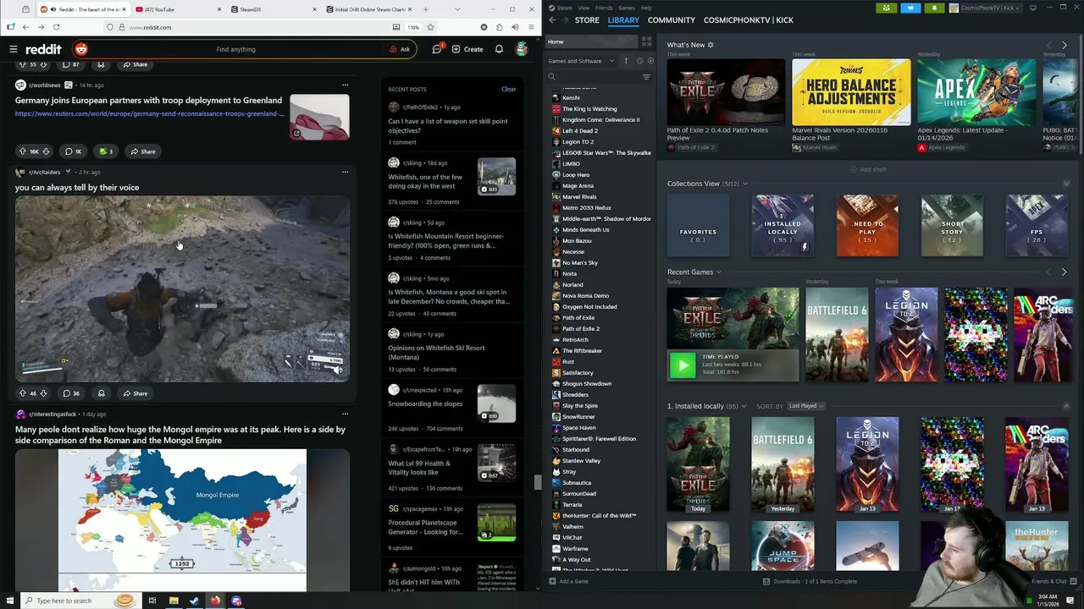This screenshot has height=609, width=1084.
Task: Click Add a Game in Steam
Action: click(x=569, y=581)
